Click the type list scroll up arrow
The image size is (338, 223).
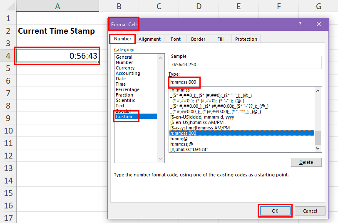(318, 91)
